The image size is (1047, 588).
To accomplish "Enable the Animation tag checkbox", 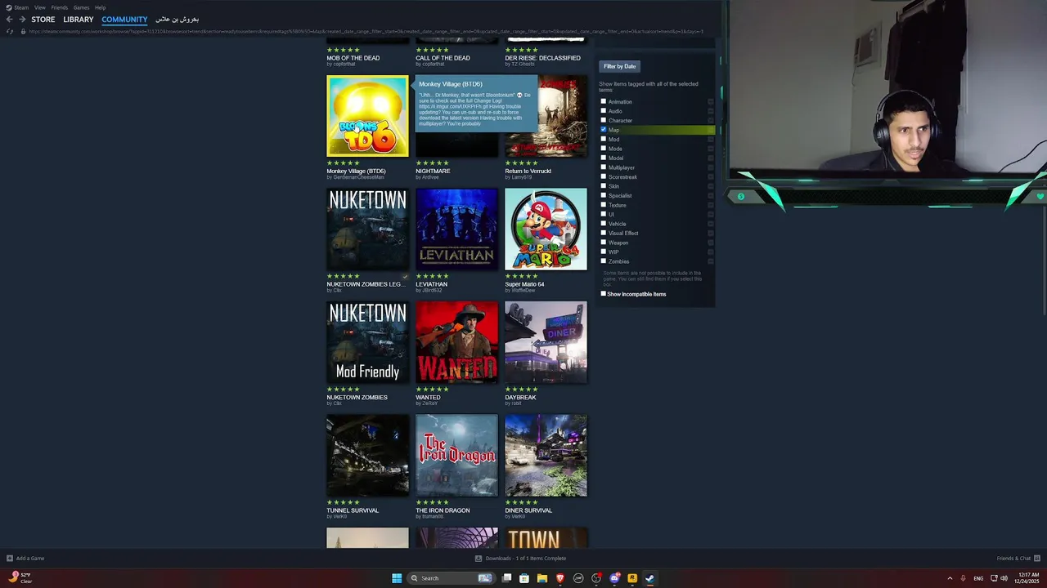I will (604, 102).
